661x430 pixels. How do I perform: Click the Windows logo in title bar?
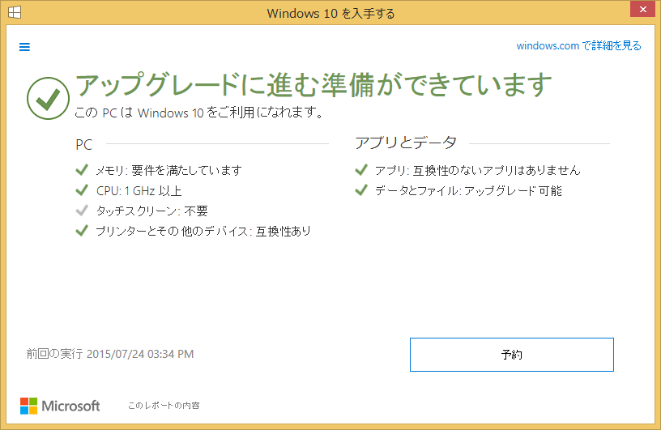click(x=14, y=14)
